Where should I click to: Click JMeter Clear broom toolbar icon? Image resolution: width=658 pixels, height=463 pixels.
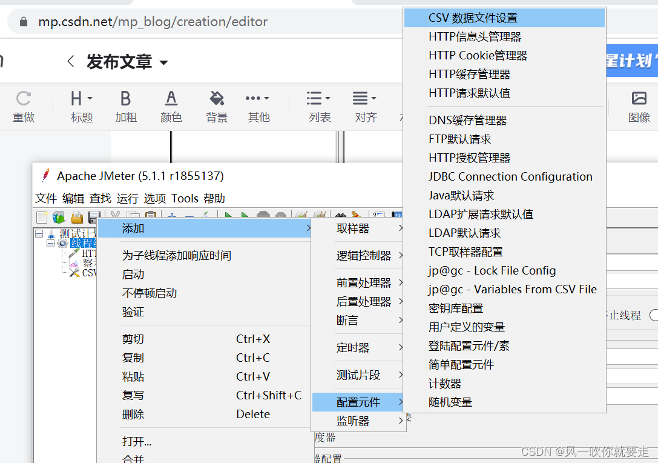click(x=356, y=216)
